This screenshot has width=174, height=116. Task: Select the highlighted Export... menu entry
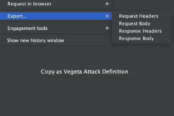point(17,16)
